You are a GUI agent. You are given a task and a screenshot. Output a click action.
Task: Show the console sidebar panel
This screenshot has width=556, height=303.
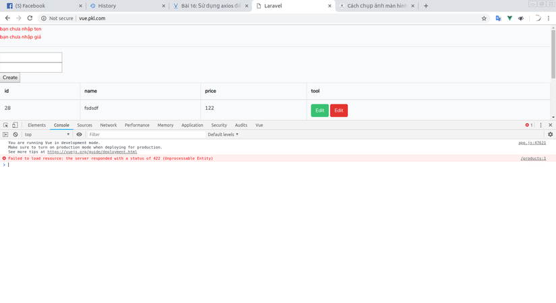[5, 134]
